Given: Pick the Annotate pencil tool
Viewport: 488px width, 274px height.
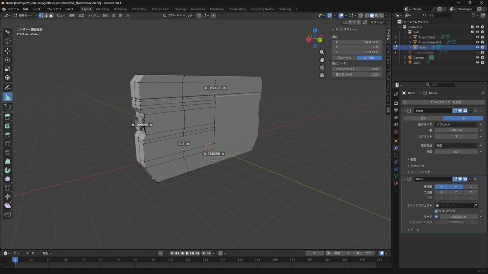Looking at the screenshot, I should point(8,88).
